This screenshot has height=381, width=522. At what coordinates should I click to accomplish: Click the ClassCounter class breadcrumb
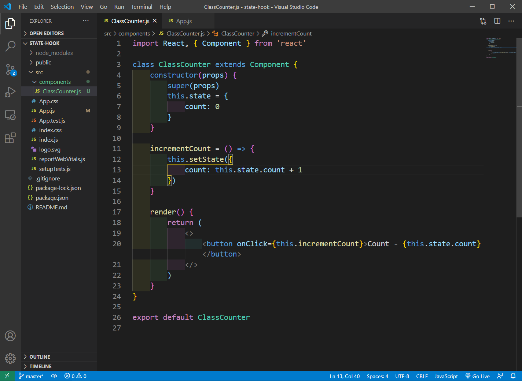tap(234, 34)
